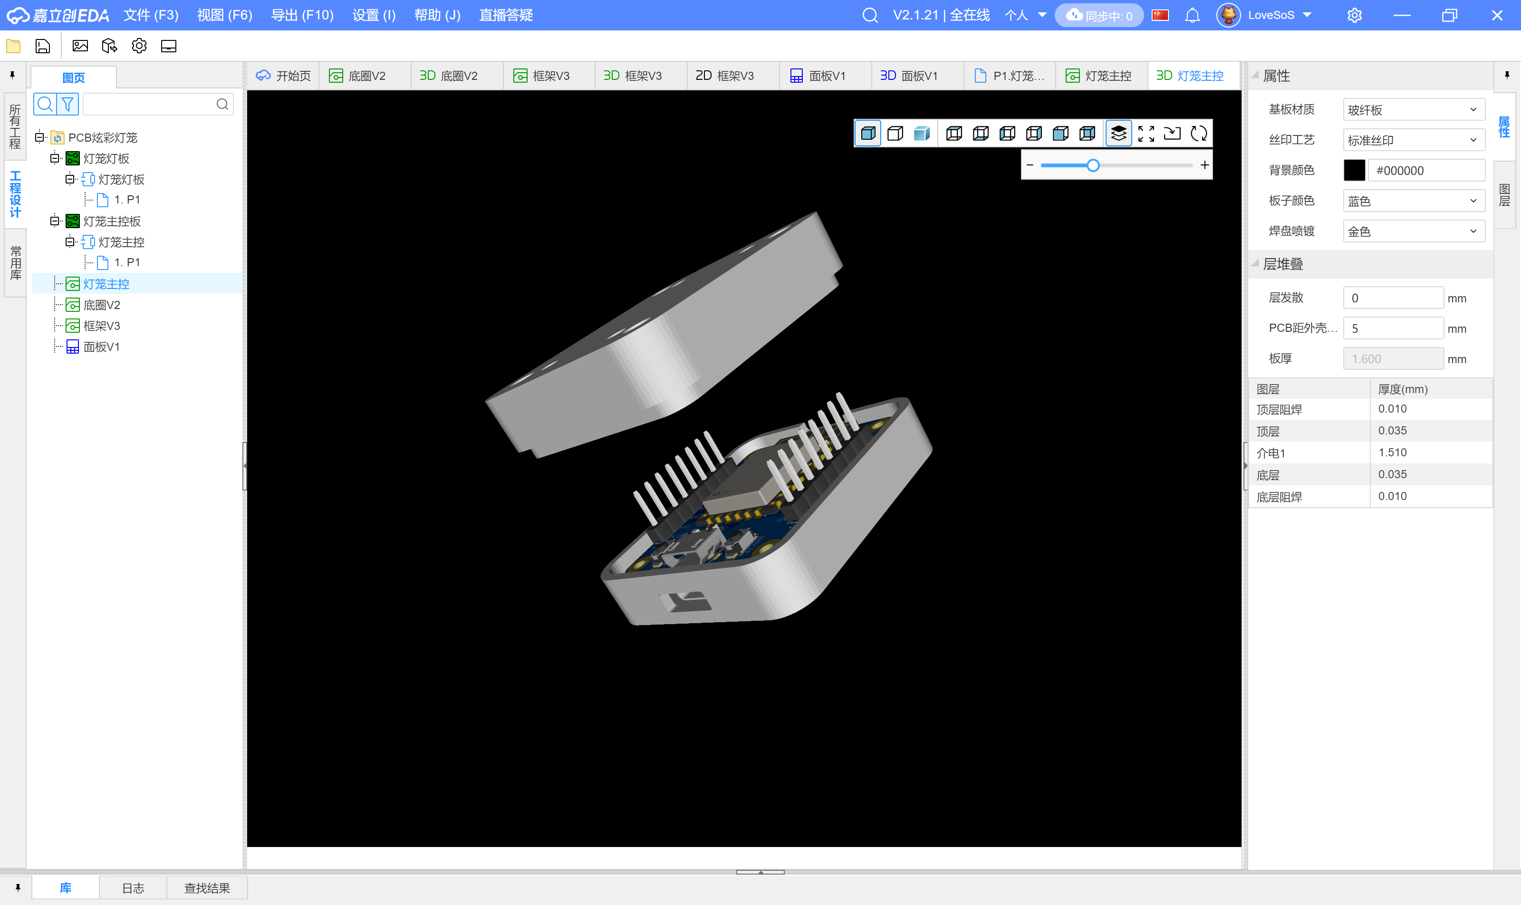Open the 直播答疑 link in menu bar

pyautogui.click(x=506, y=15)
